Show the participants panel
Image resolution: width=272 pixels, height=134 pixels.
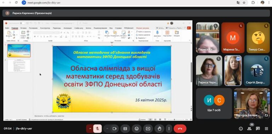[249, 129]
